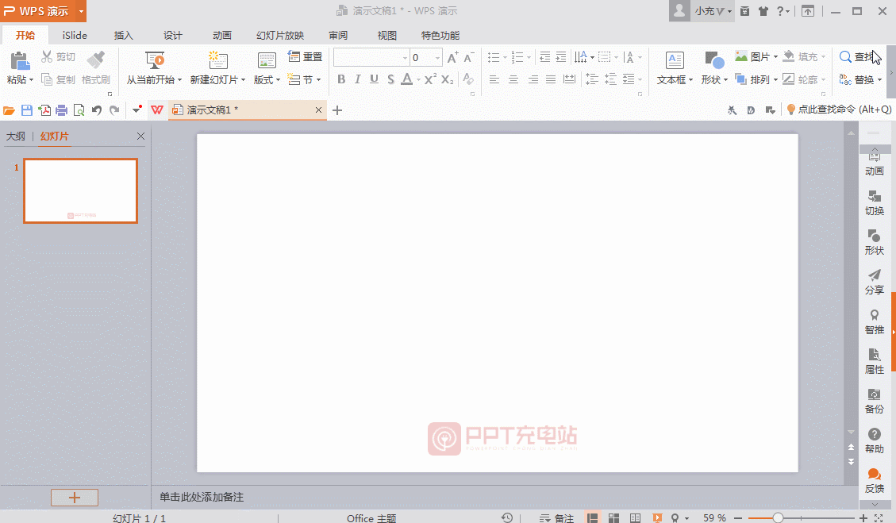
Task: Open the font size combo box dropdown
Action: (x=437, y=58)
